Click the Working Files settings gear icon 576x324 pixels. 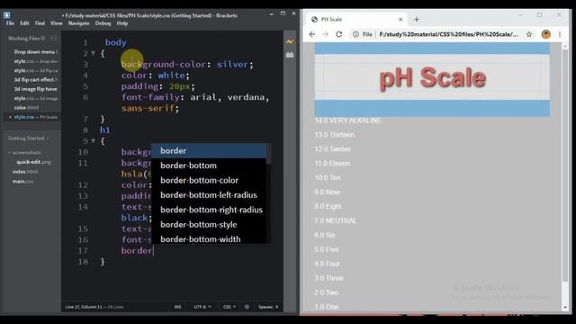point(43,38)
